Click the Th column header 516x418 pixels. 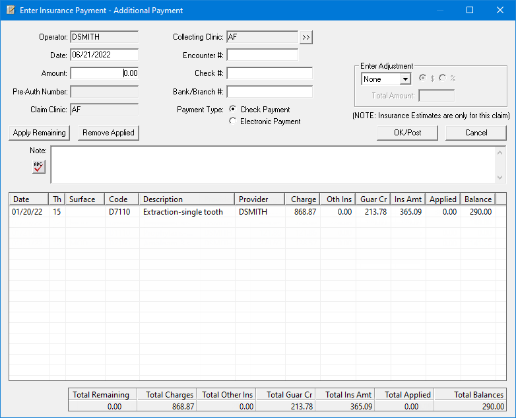57,199
